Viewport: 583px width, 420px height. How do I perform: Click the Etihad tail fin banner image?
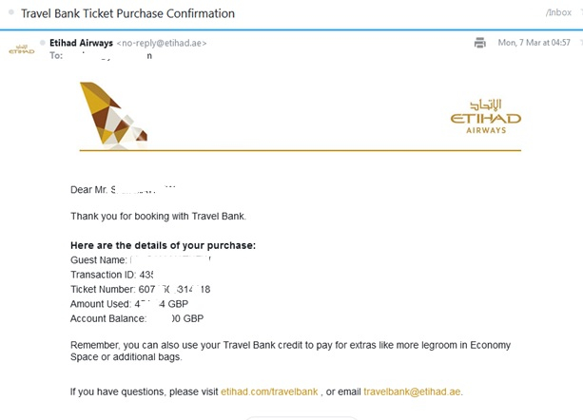pos(113,114)
